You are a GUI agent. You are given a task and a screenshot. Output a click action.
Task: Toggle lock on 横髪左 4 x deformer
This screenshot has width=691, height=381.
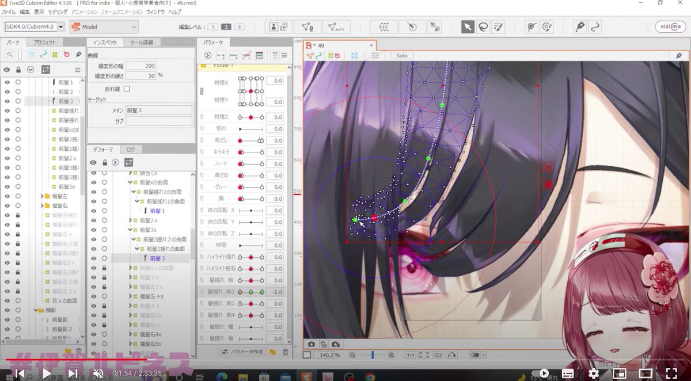point(104,296)
